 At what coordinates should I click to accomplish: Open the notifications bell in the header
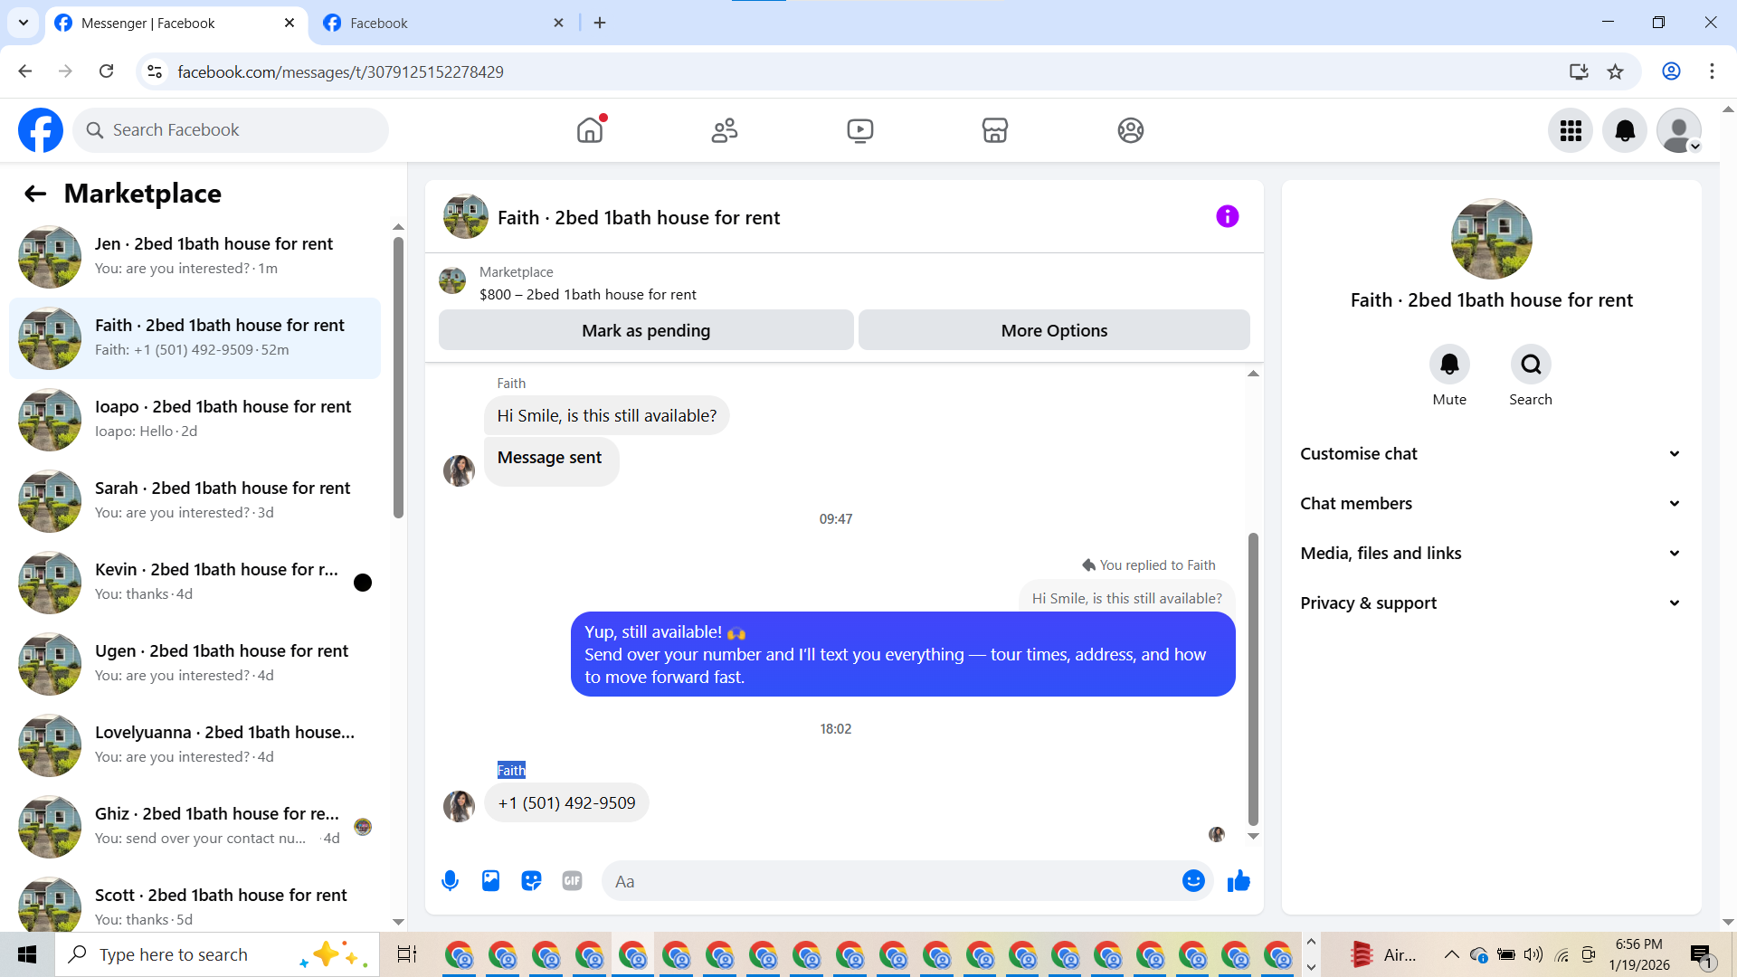click(1624, 130)
